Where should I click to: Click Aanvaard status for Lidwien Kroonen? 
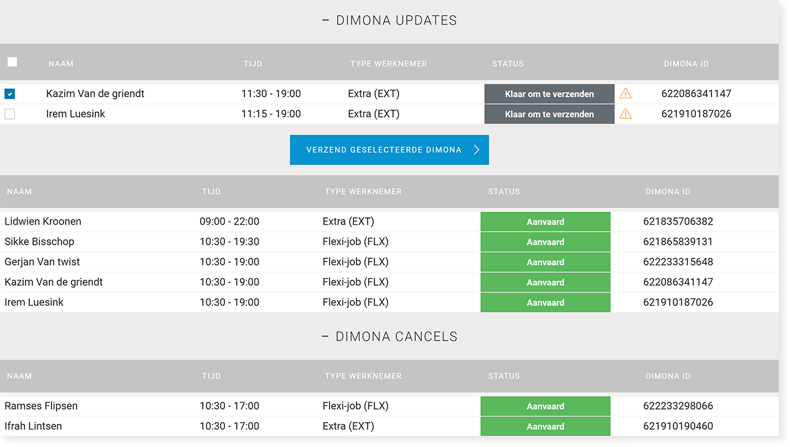(545, 222)
